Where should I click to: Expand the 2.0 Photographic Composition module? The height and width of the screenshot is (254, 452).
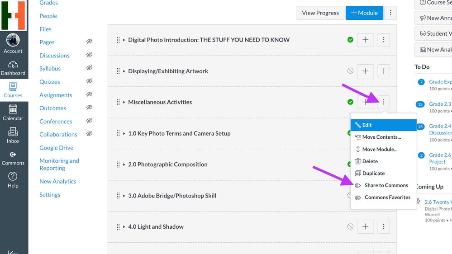[x=124, y=165]
